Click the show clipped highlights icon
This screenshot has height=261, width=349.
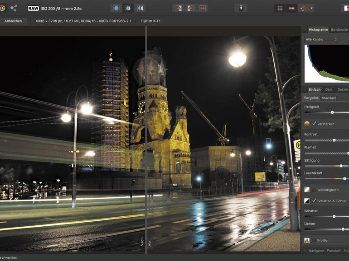(179, 8)
